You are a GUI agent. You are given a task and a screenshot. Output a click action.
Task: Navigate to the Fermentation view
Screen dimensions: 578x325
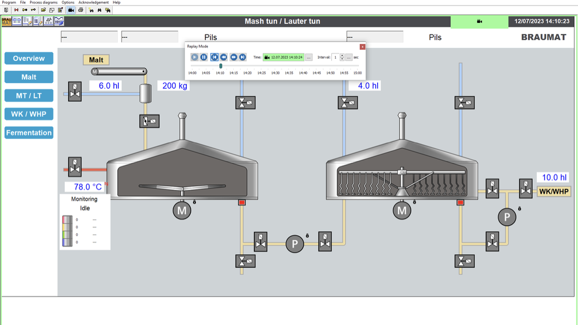[x=28, y=132]
